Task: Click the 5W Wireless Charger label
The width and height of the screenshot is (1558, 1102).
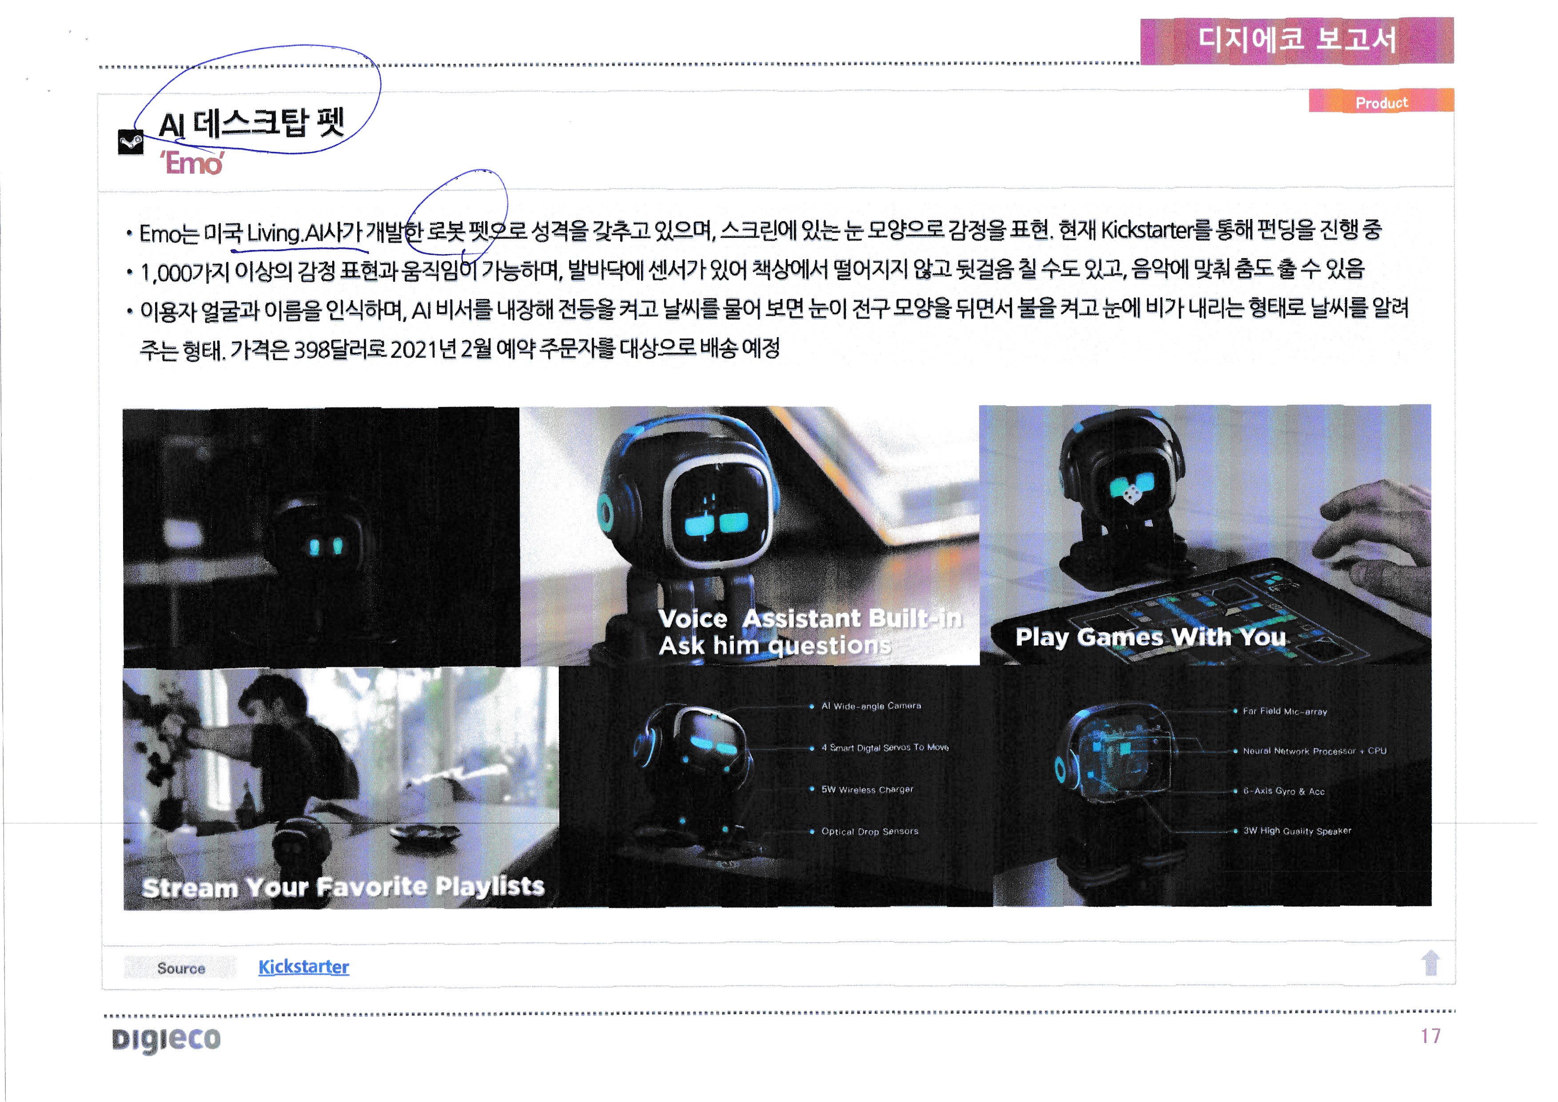Action: pos(867,789)
